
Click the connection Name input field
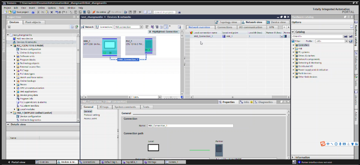click(191, 126)
